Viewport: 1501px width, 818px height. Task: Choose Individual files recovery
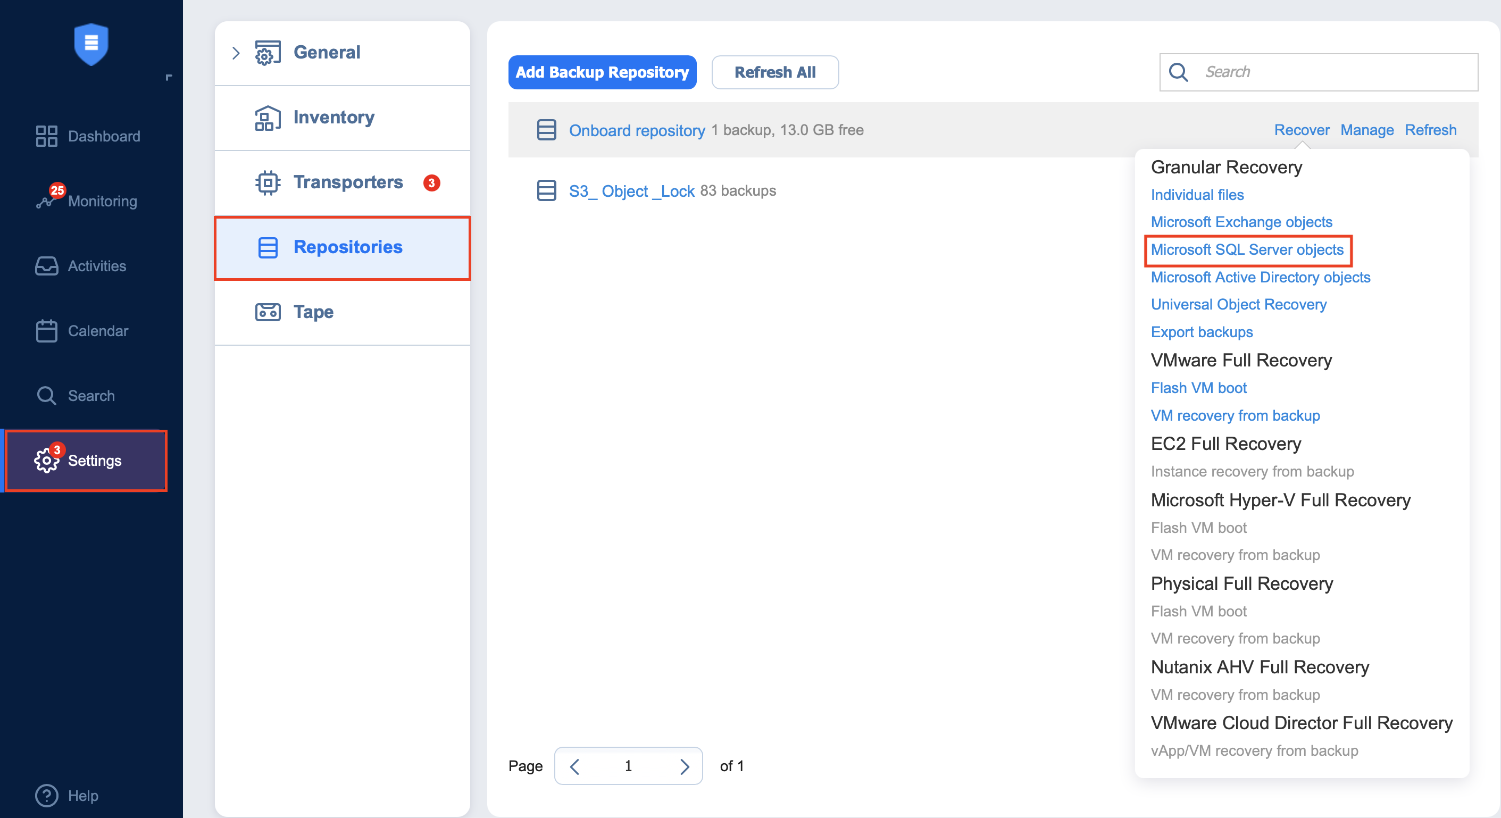[x=1197, y=195]
